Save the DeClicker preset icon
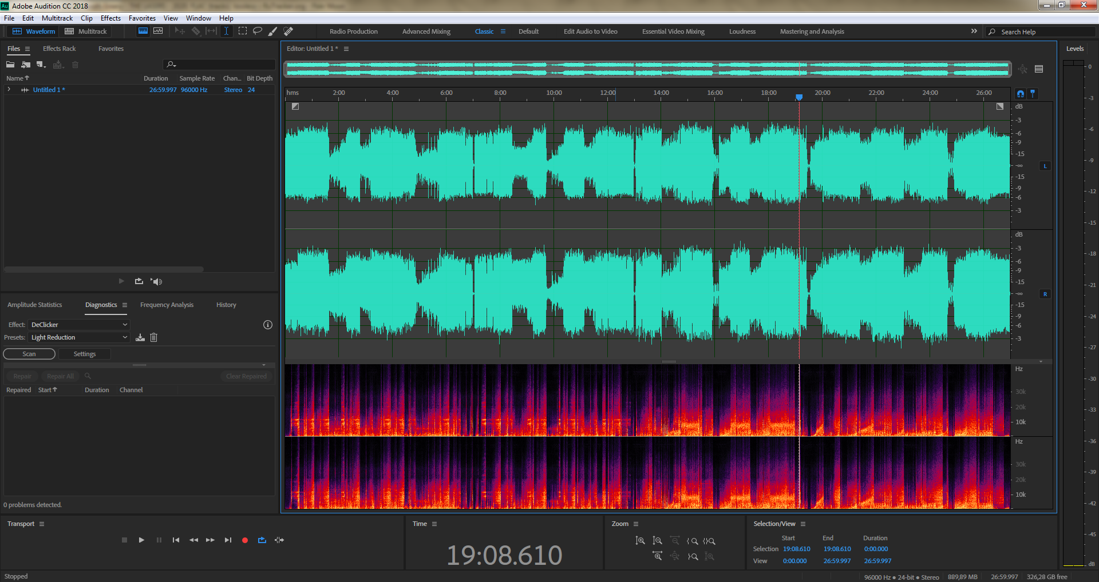The width and height of the screenshot is (1099, 582). [140, 337]
